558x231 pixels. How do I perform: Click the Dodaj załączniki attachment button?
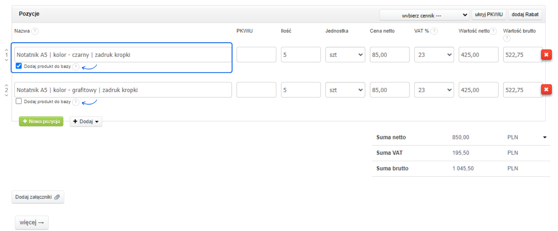[37, 197]
